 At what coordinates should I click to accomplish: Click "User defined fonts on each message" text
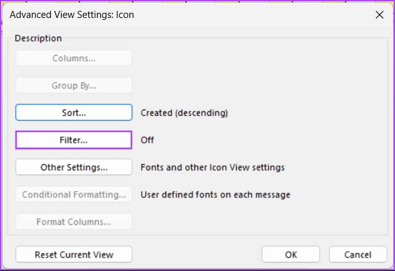tap(215, 195)
